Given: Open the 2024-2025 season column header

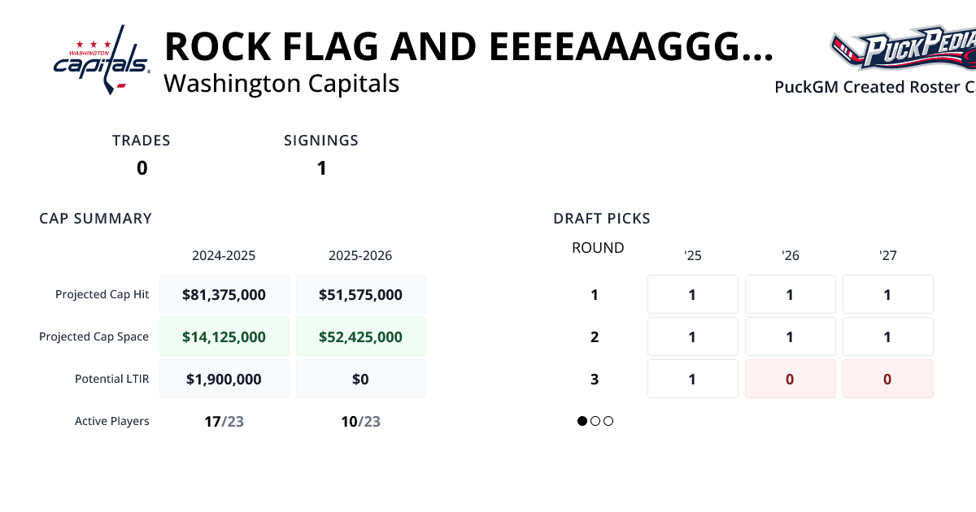Looking at the screenshot, I should (x=224, y=255).
